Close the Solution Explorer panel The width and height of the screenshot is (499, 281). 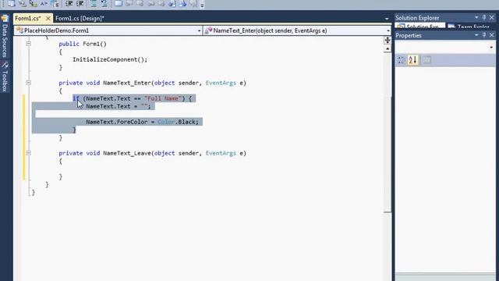tap(492, 17)
